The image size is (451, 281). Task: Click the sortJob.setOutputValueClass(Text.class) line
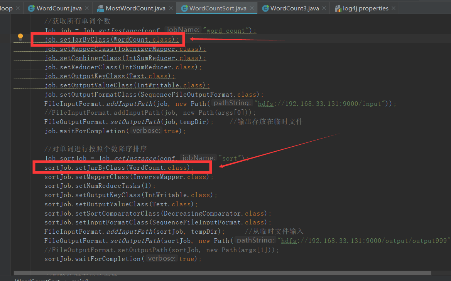pos(121,204)
